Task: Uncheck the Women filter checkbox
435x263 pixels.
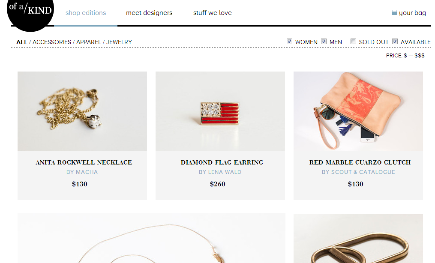Action: (289, 41)
